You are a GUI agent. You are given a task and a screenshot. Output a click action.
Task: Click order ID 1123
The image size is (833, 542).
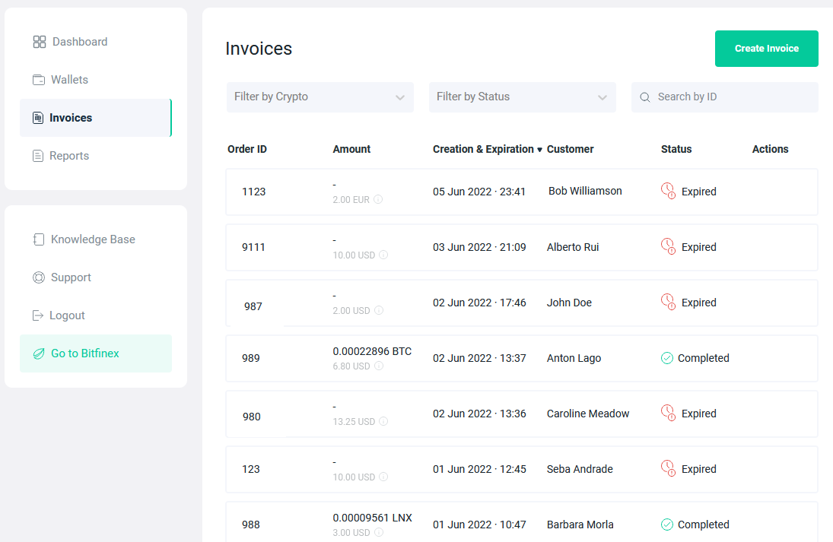[253, 192]
